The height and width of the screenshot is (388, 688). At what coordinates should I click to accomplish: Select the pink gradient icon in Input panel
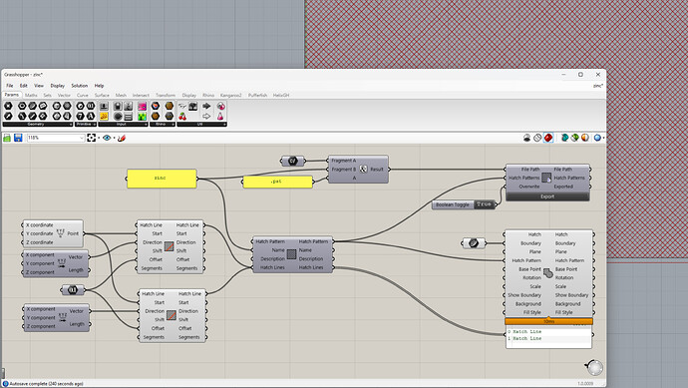(x=143, y=106)
